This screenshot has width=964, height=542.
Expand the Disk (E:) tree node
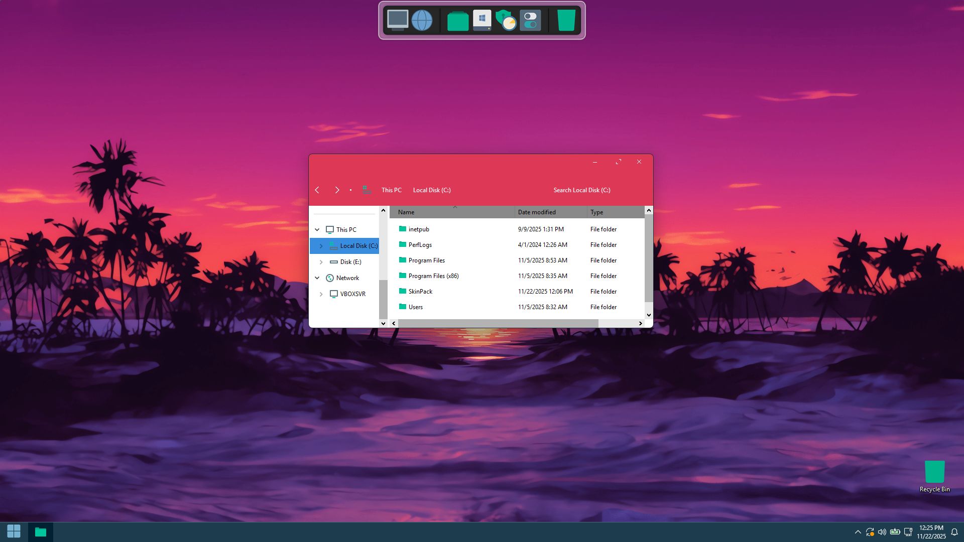tap(321, 262)
